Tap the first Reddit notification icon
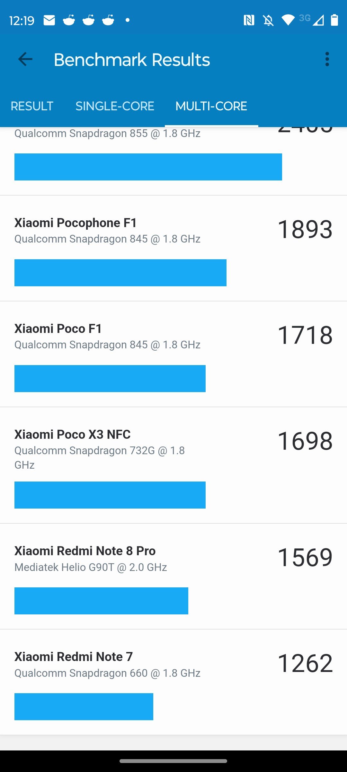 (69, 20)
